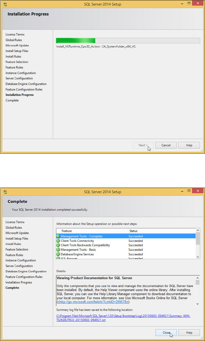Click 'installation completed successfully' message text
The image size is (205, 341).
point(50,210)
